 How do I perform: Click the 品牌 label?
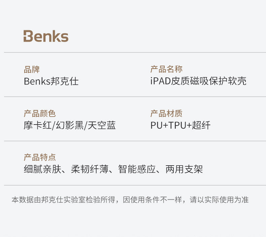pyautogui.click(x=32, y=70)
